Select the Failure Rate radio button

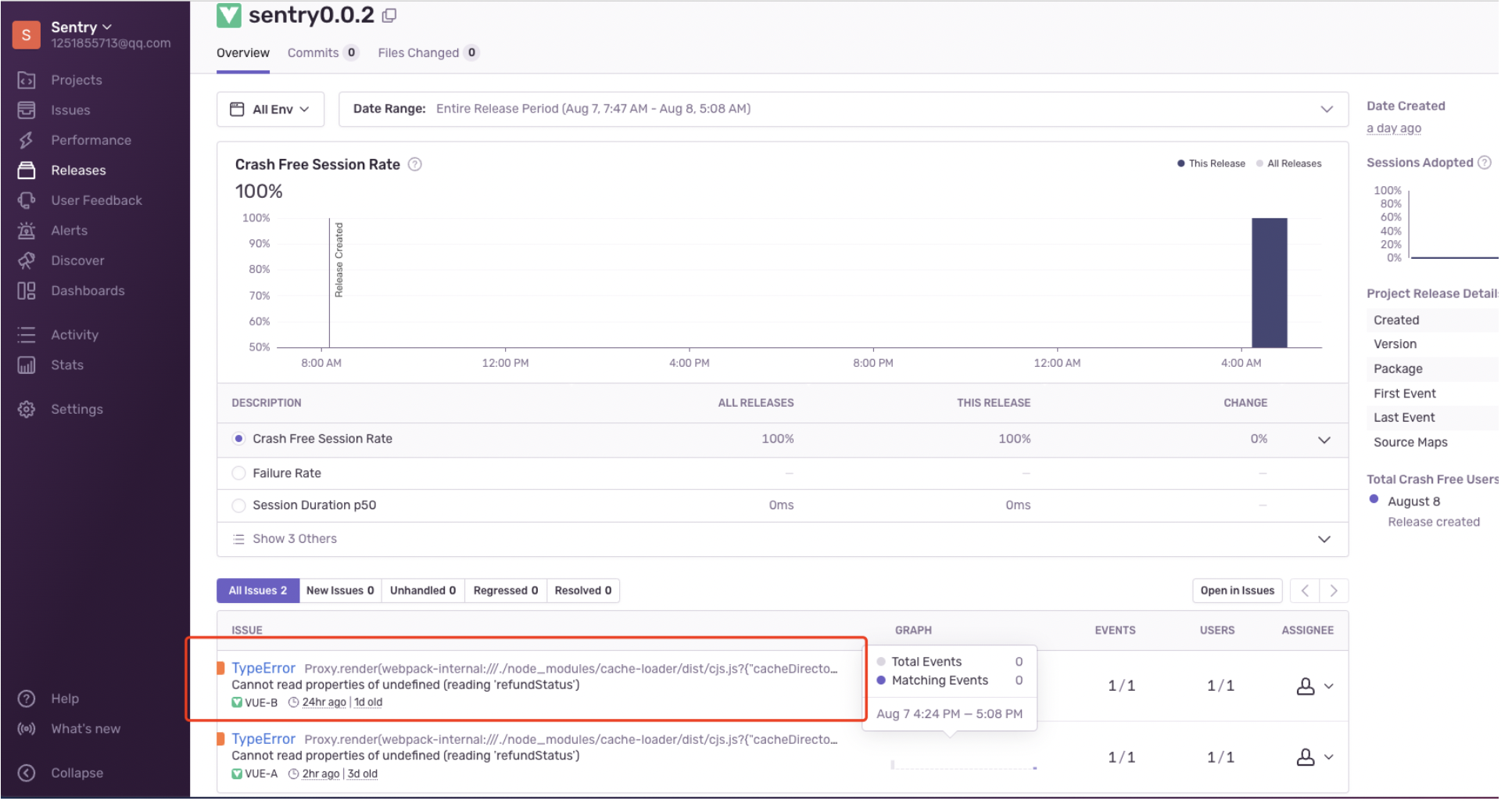point(239,473)
